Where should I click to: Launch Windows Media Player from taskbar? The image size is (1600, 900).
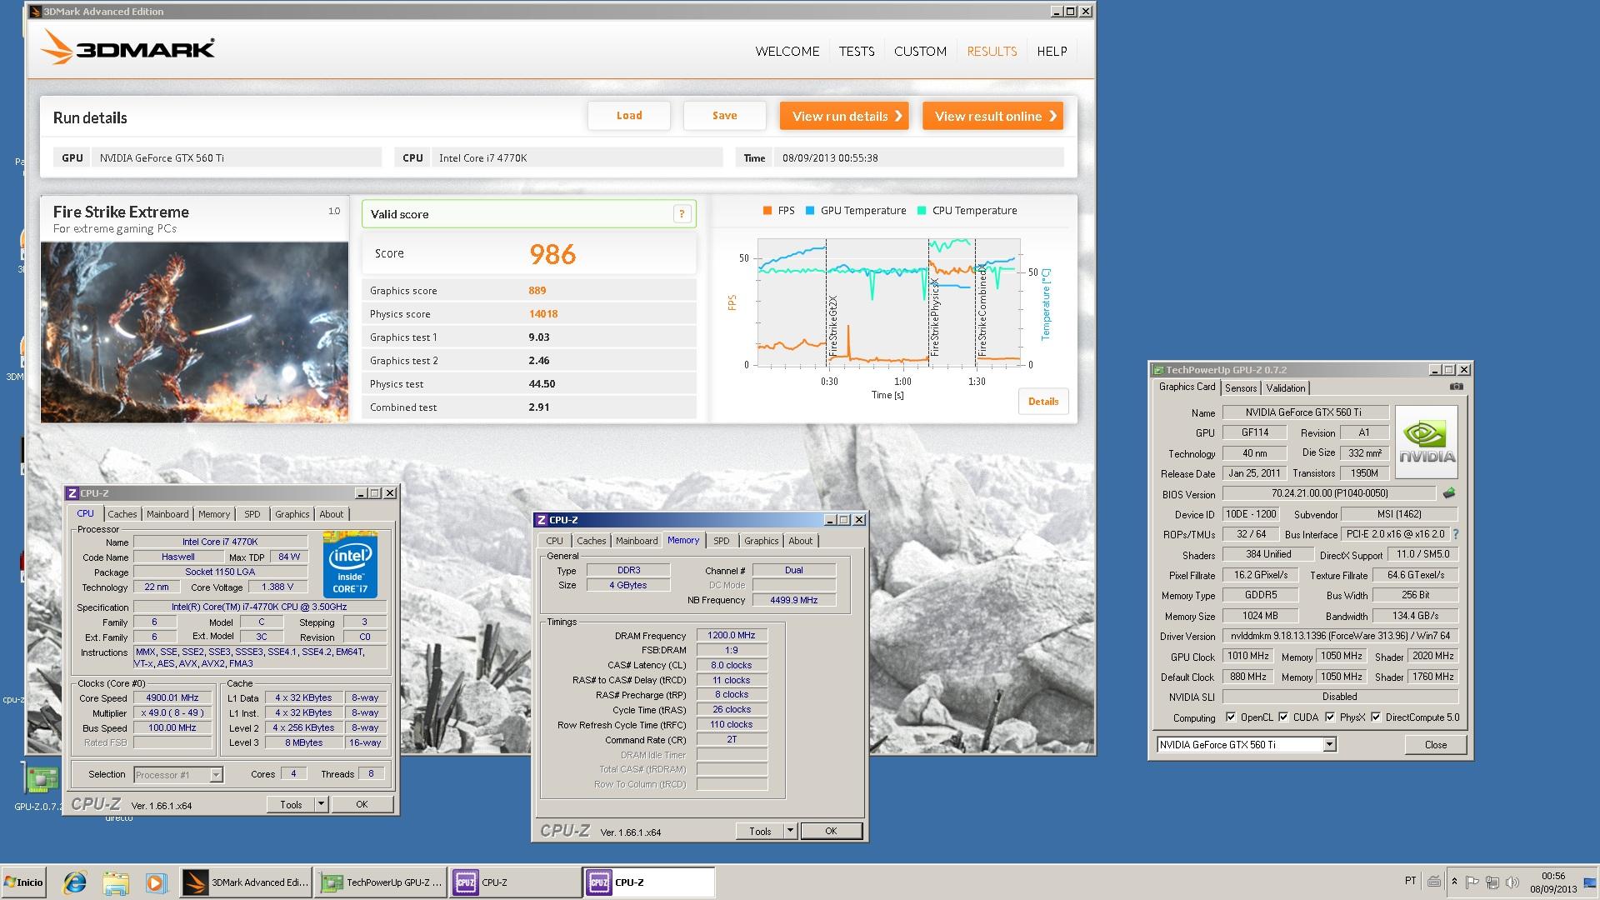(x=156, y=882)
